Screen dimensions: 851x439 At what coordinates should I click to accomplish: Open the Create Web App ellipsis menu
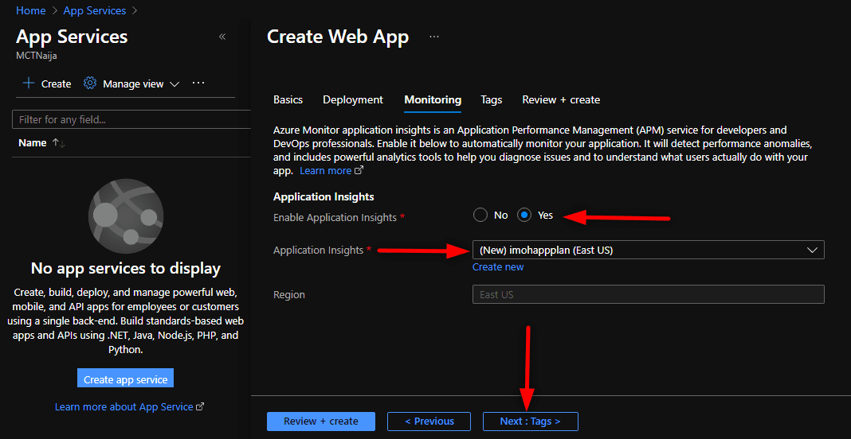pyautogui.click(x=433, y=37)
